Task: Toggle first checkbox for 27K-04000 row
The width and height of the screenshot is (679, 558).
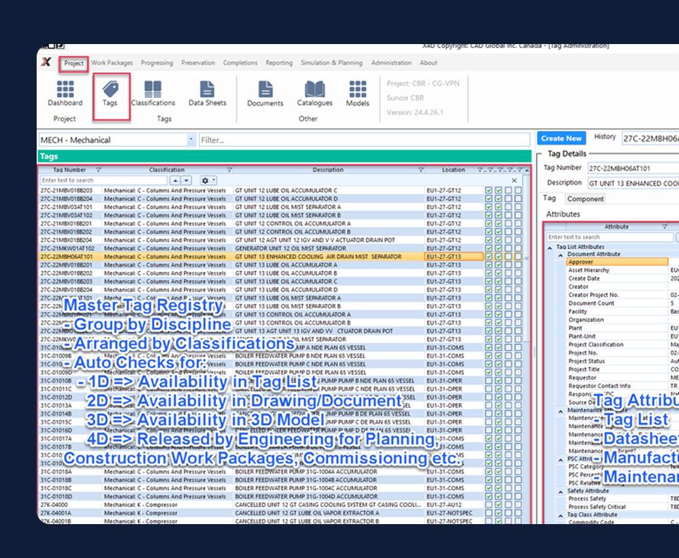Action: (488, 505)
